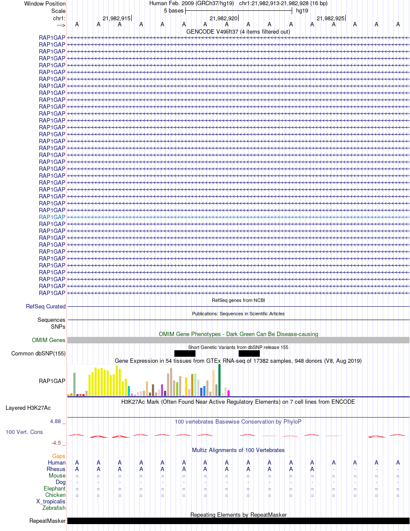
Task: Click the Common dbSNP(155) track label
Action: pos(38,354)
